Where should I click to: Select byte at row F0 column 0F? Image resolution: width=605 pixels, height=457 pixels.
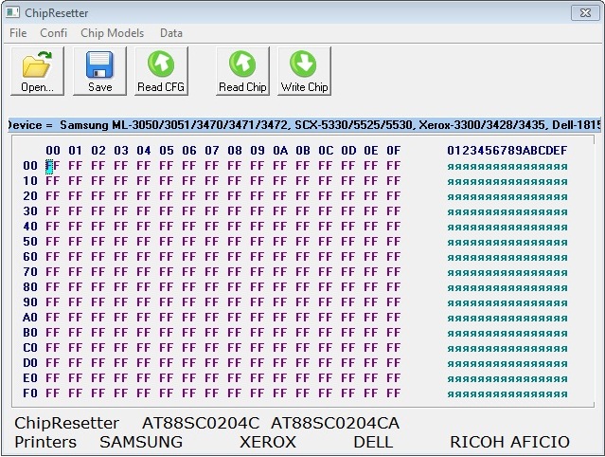[394, 393]
